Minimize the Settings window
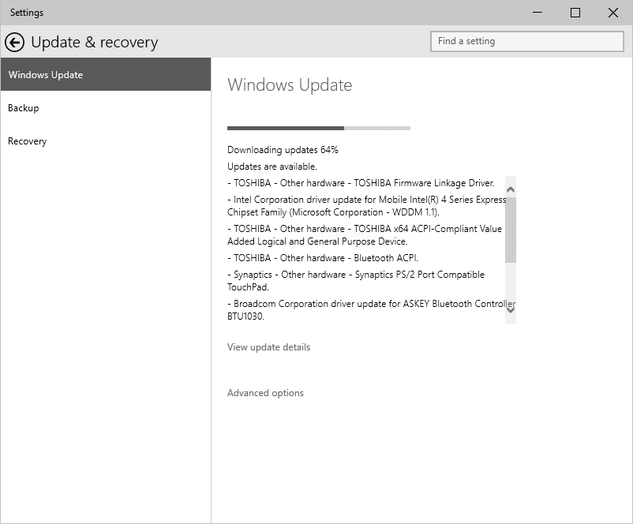Image resolution: width=633 pixels, height=524 pixels. (537, 13)
